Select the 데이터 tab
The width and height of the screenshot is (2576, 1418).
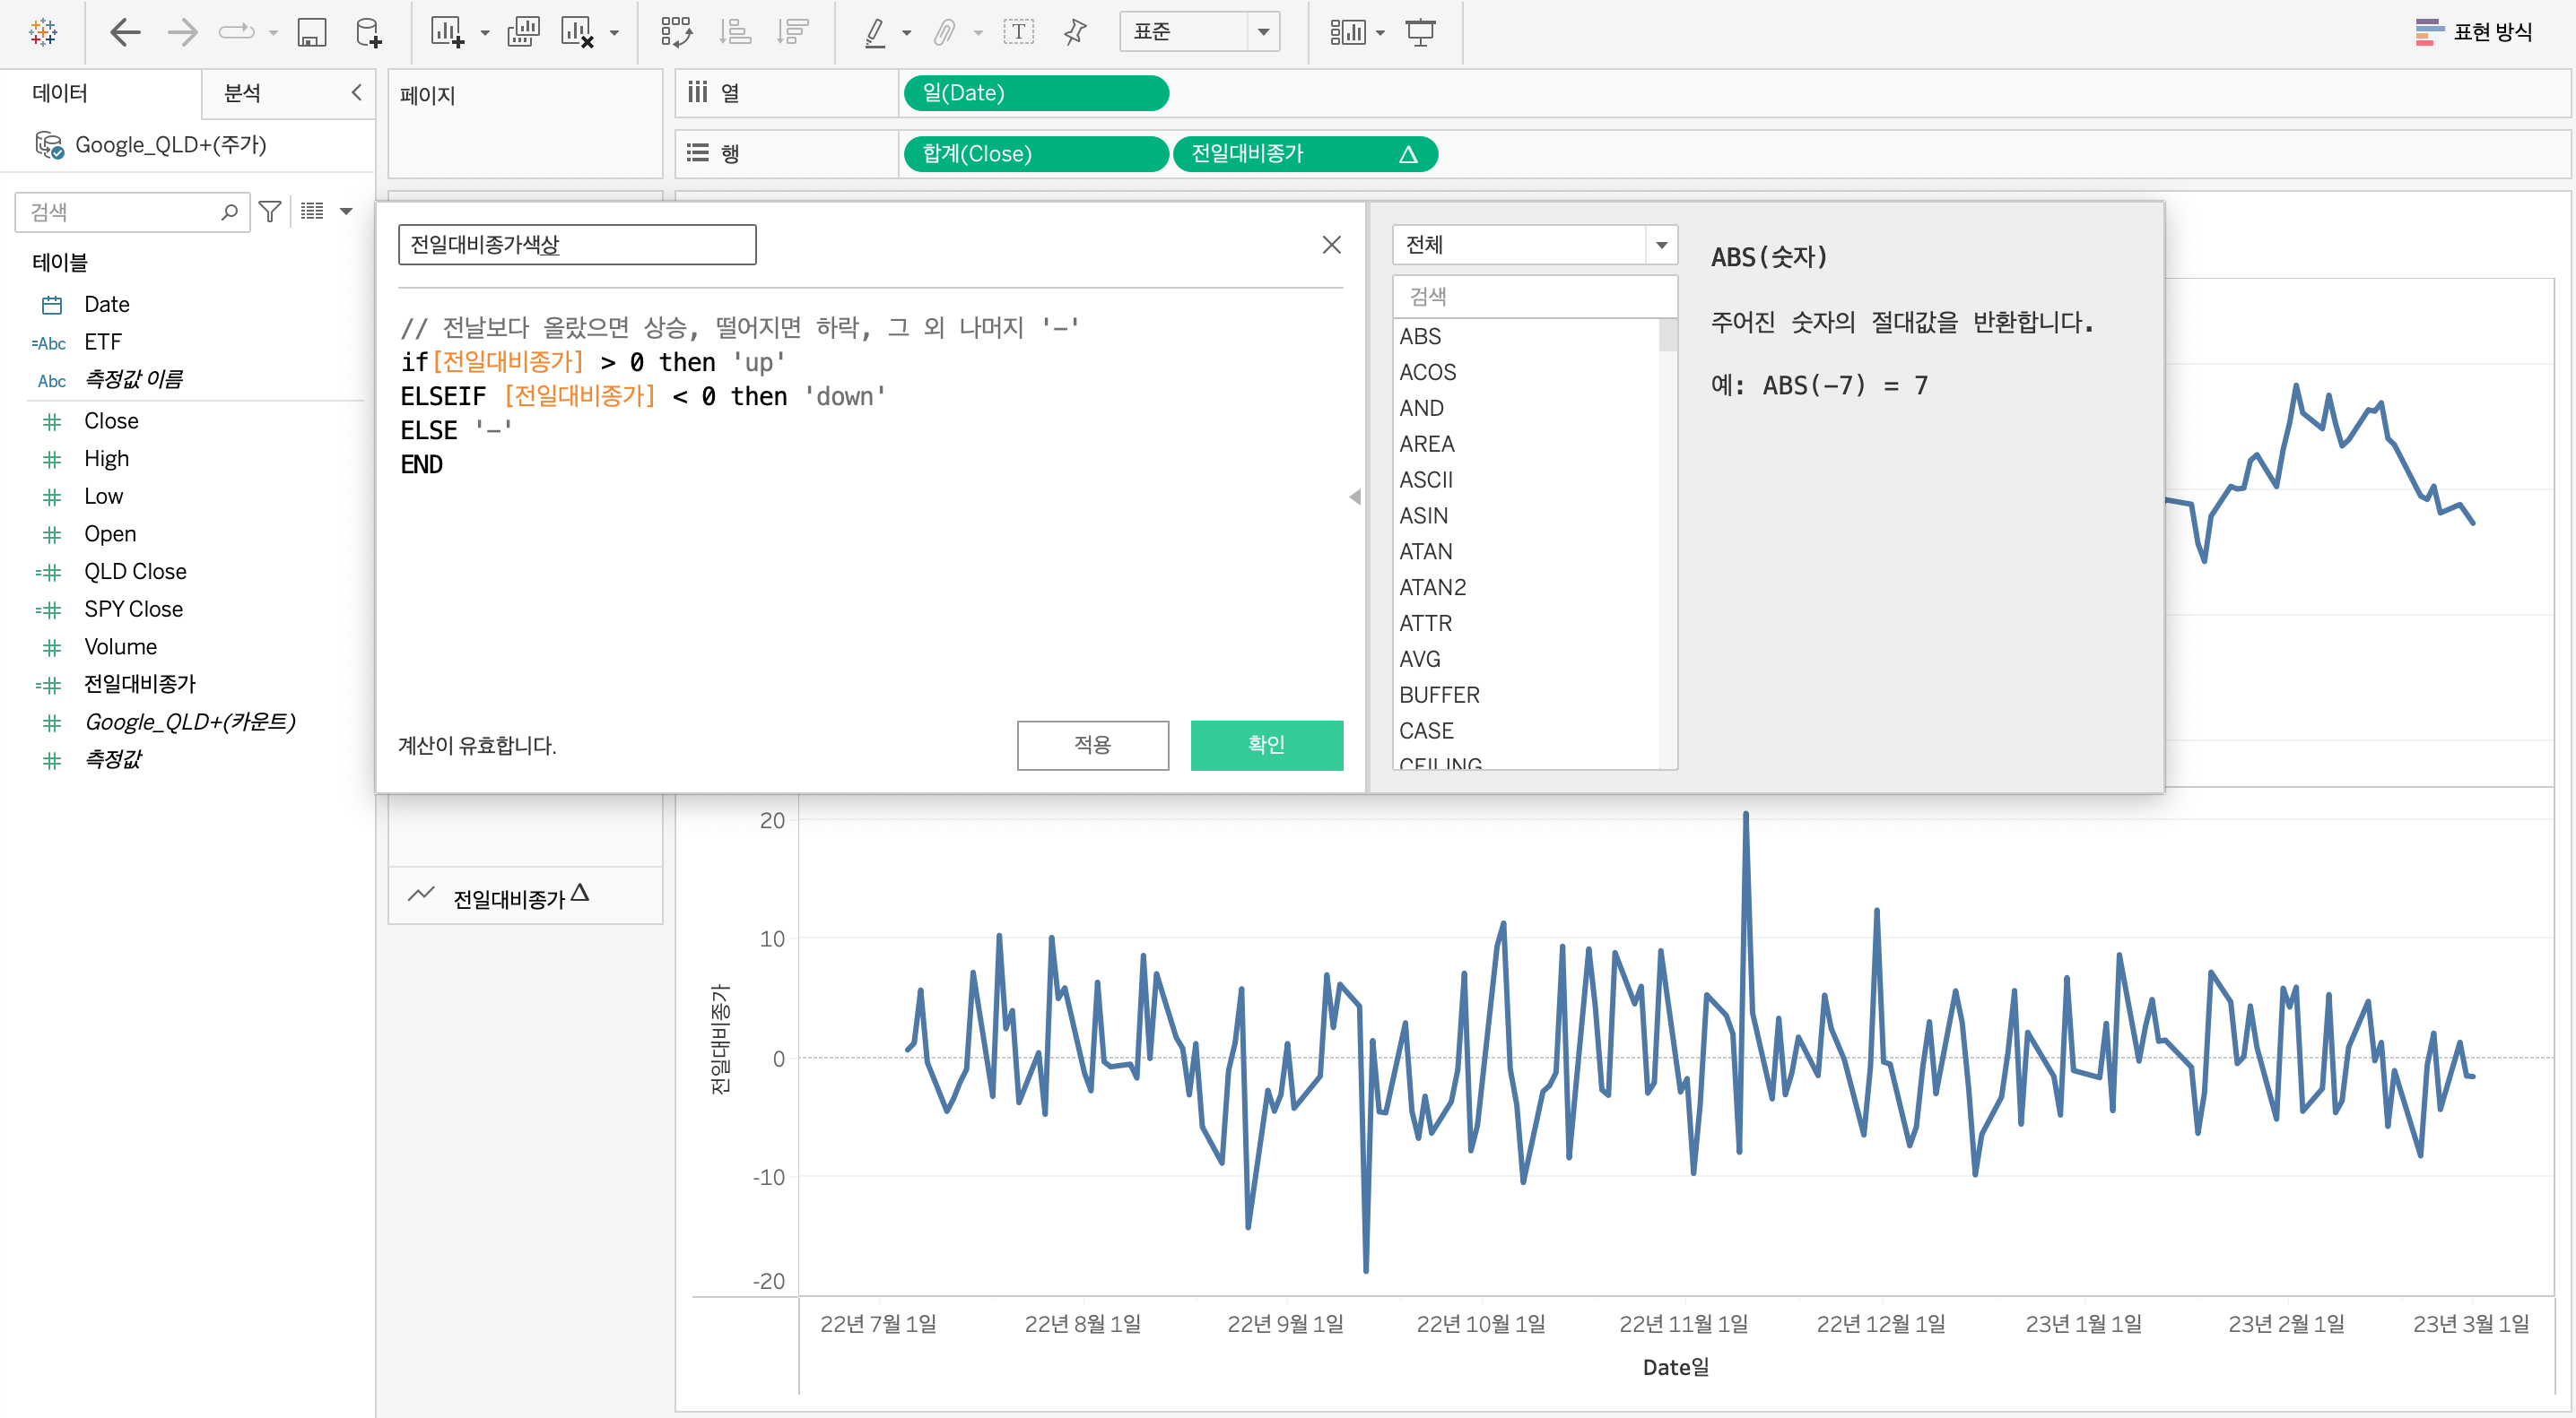(60, 93)
